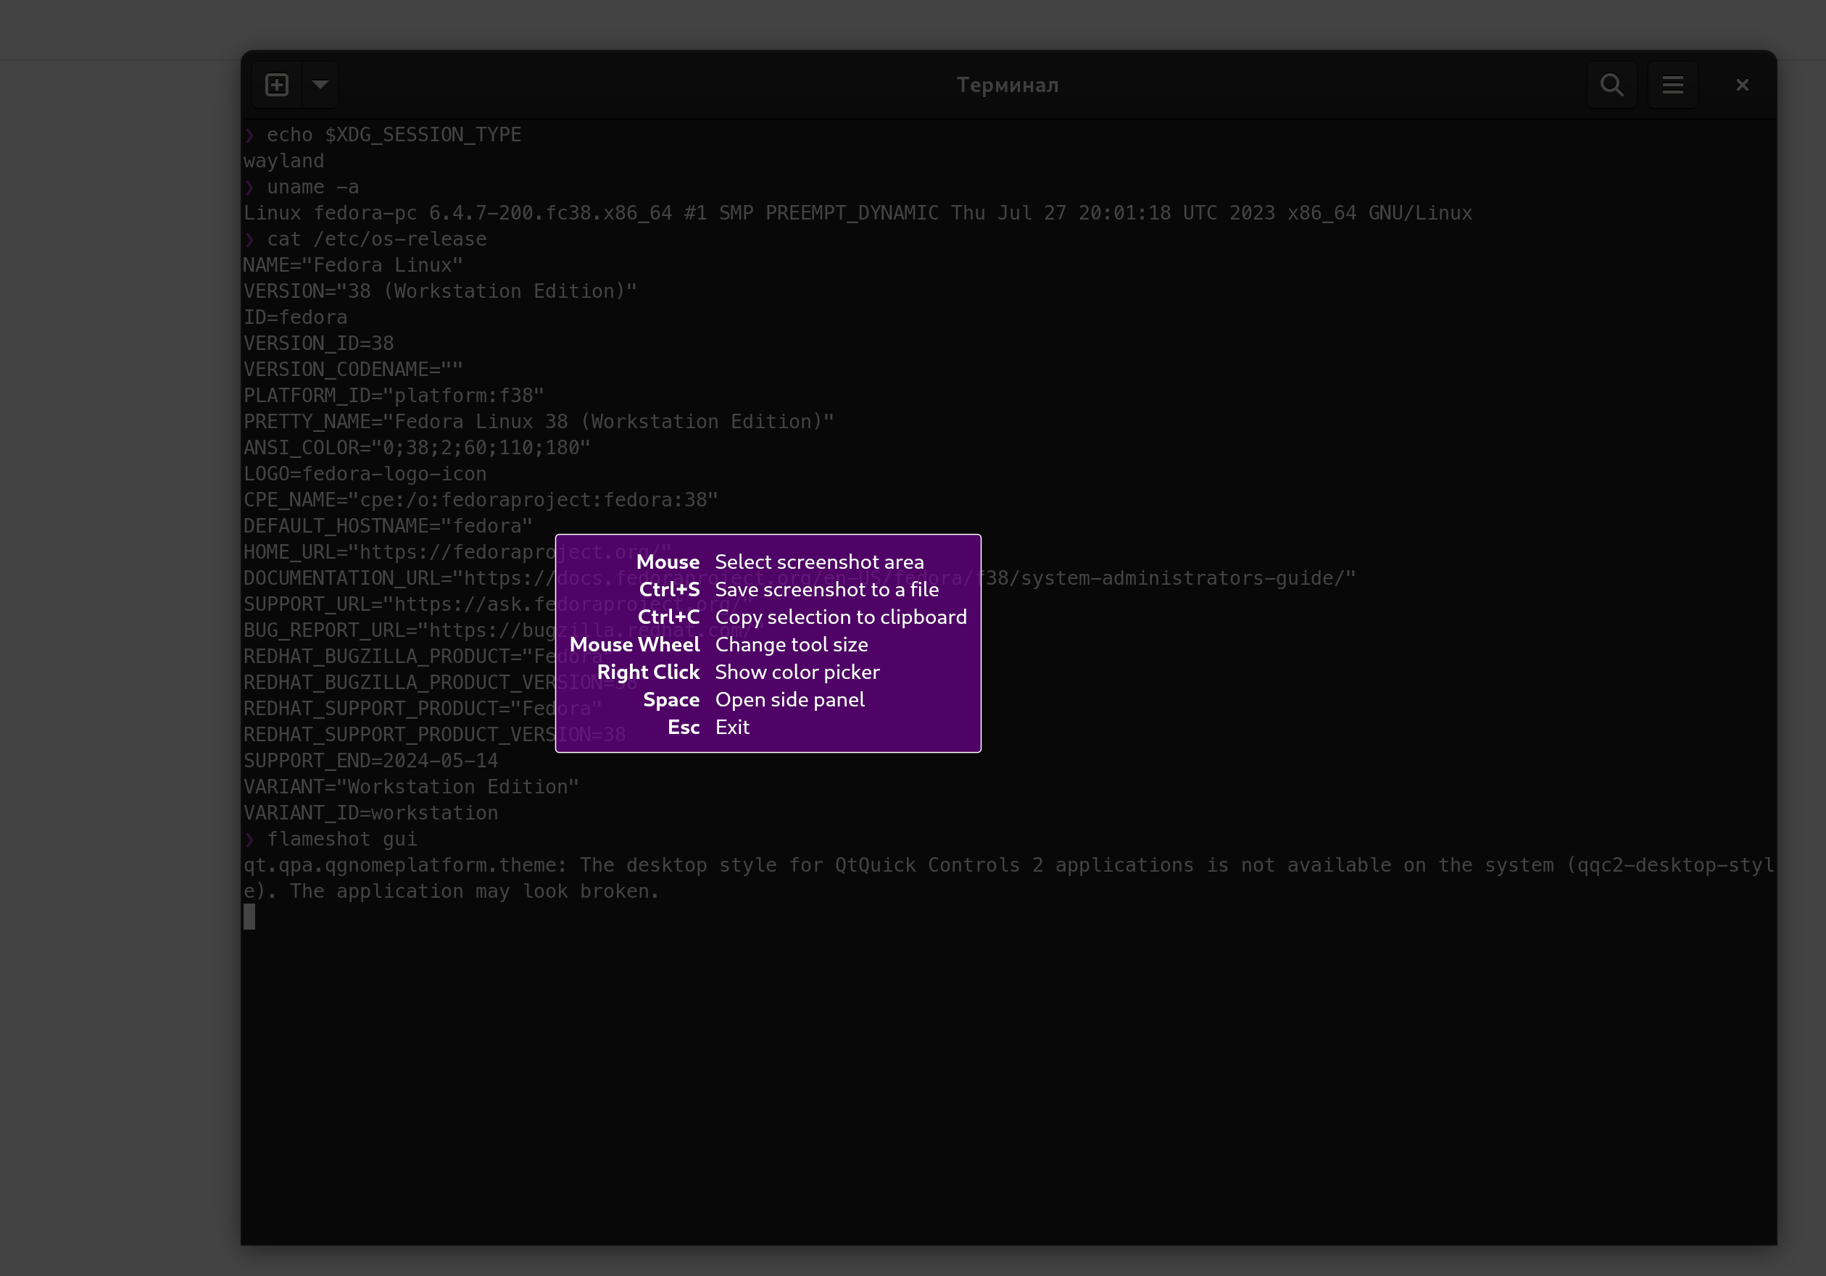The height and width of the screenshot is (1276, 1826).
Task: Click the 'wayland' output line
Action: coord(284,162)
